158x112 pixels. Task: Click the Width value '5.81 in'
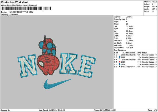154,9
